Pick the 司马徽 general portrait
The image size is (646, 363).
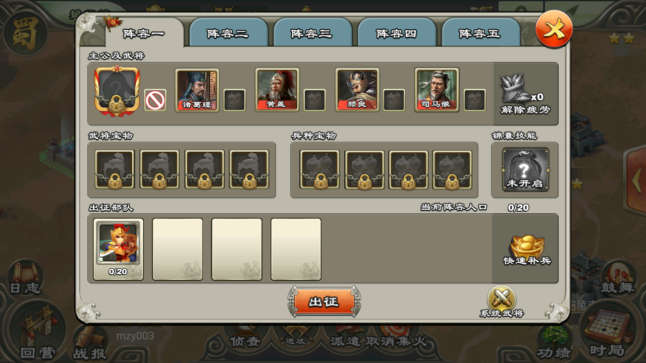(437, 90)
